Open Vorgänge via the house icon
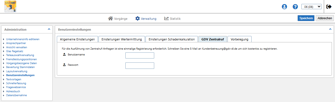The width and height of the screenshot is (335, 102). click(111, 18)
